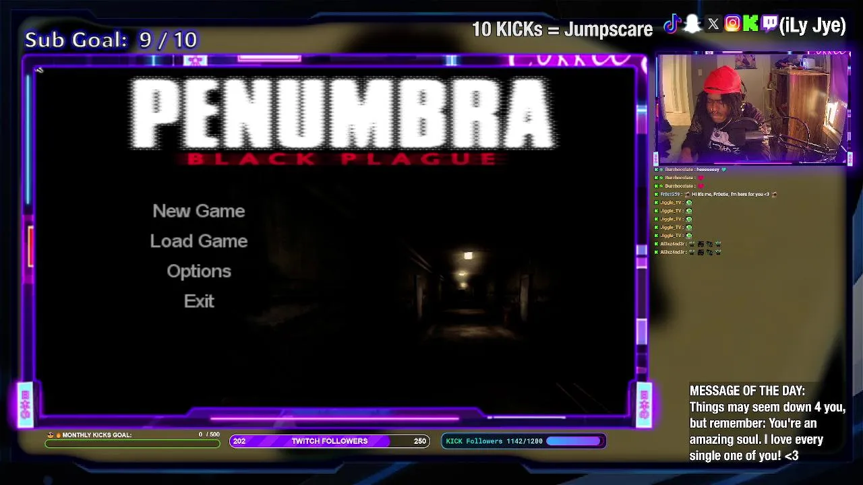The height and width of the screenshot is (485, 863).
Task: Click the 'BLACK PLAGUE' subtitle text
Action: 342,159
